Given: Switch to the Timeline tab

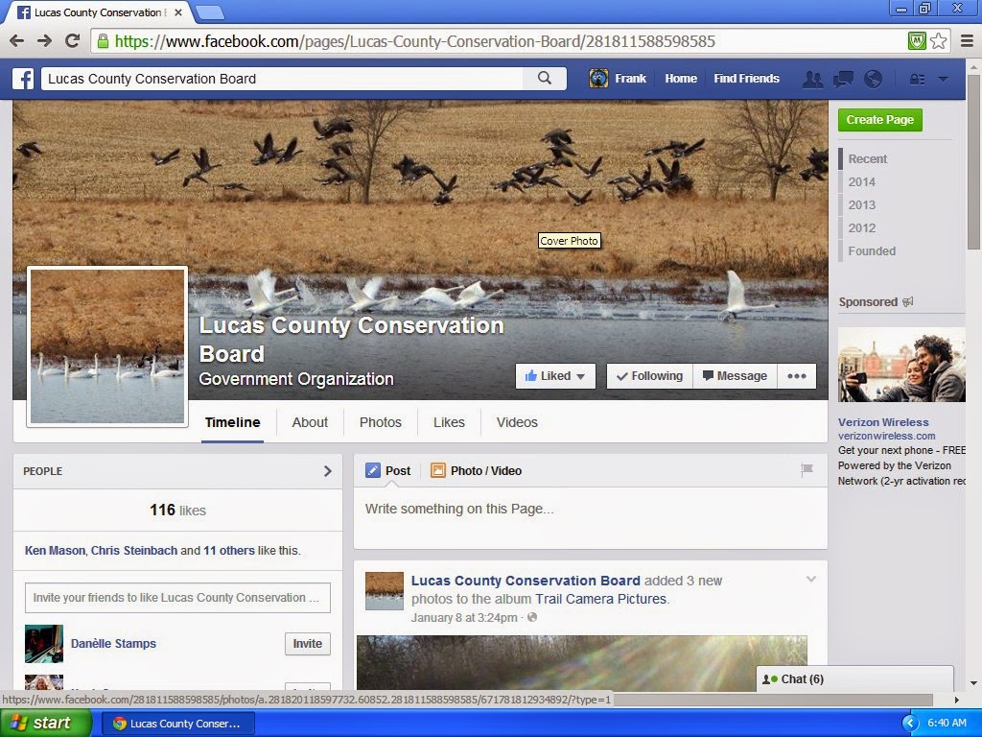Looking at the screenshot, I should [x=232, y=422].
